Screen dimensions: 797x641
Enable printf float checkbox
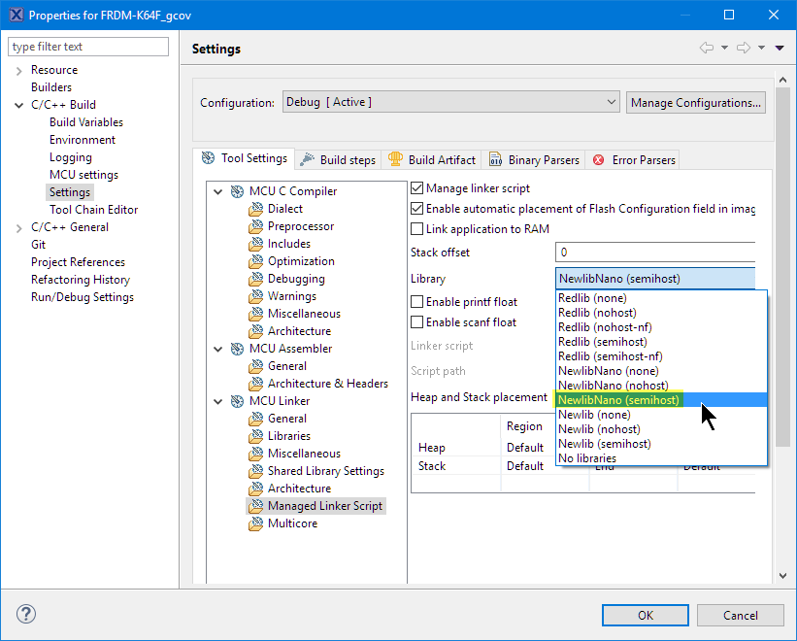click(x=417, y=302)
